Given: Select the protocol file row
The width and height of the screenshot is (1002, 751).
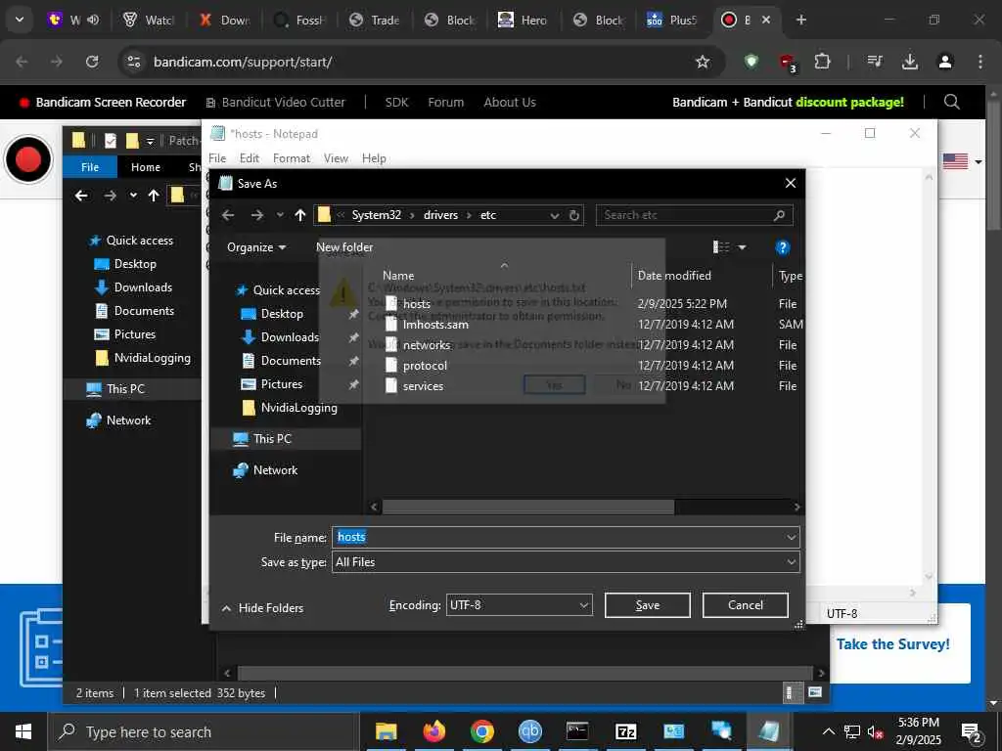Looking at the screenshot, I should point(425,366).
